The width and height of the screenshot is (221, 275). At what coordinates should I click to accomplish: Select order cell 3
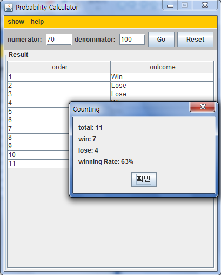59,94
